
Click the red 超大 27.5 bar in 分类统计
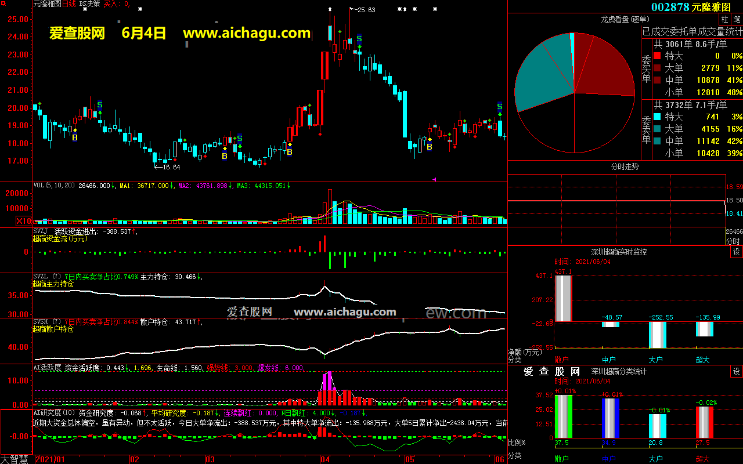(704, 422)
